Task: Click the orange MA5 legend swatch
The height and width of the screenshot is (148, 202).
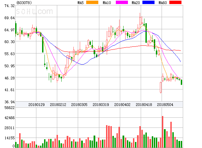Action: (92, 2)
